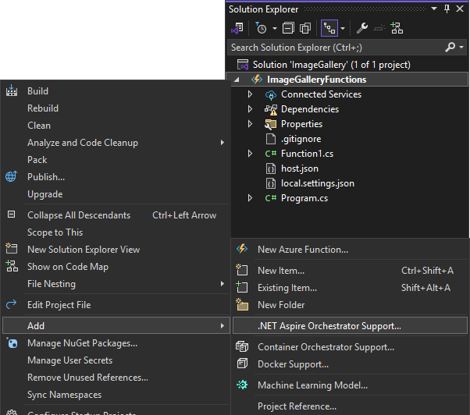Viewport: 470px width, 415px height.
Task: Pin the Solution Explorer panel
Action: click(x=447, y=9)
